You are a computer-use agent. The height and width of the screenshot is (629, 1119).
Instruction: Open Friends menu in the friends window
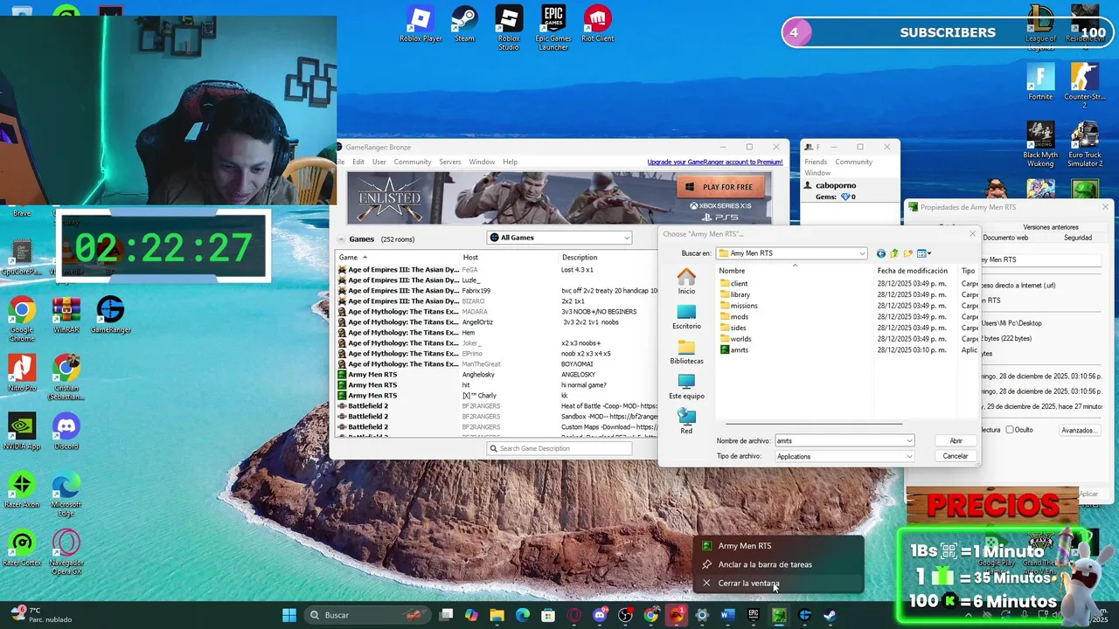(x=816, y=162)
